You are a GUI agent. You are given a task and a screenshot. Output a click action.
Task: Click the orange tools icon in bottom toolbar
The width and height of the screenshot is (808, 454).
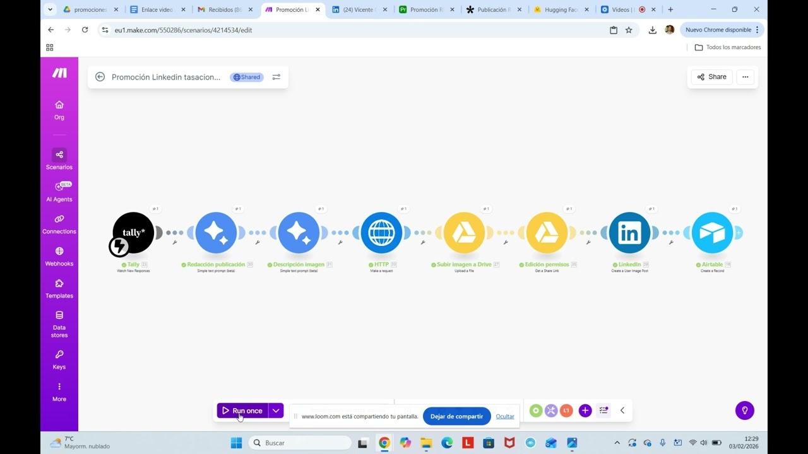tap(566, 410)
